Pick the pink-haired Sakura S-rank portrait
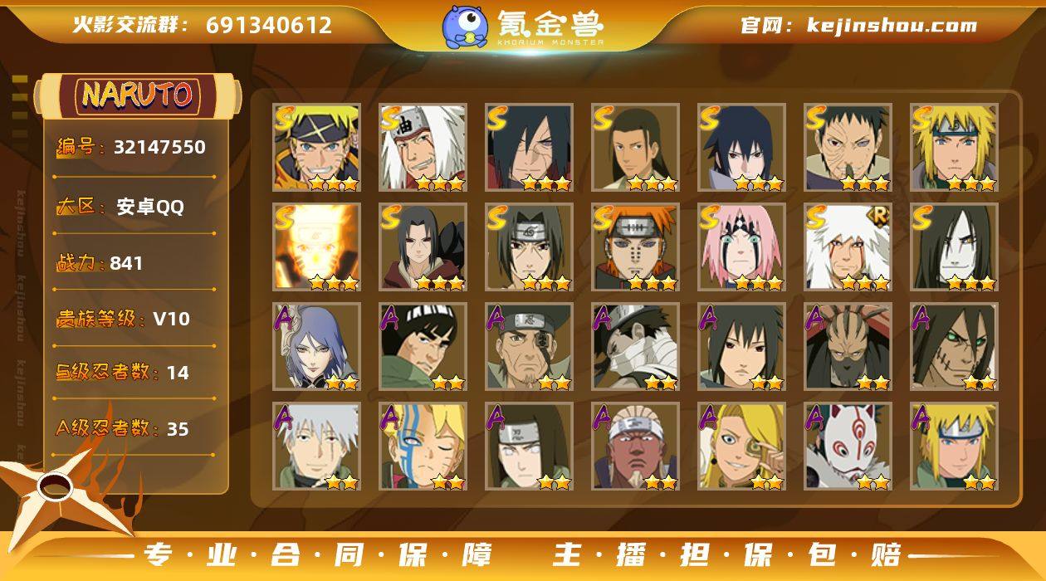 [741, 247]
